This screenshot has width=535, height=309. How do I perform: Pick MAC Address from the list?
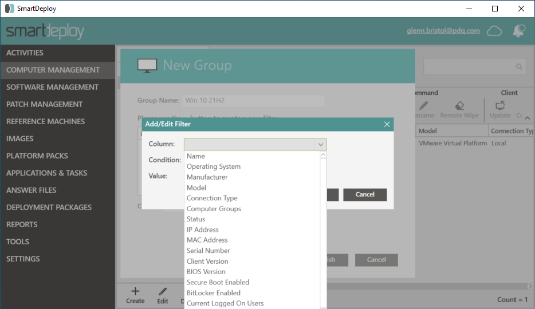coord(207,240)
